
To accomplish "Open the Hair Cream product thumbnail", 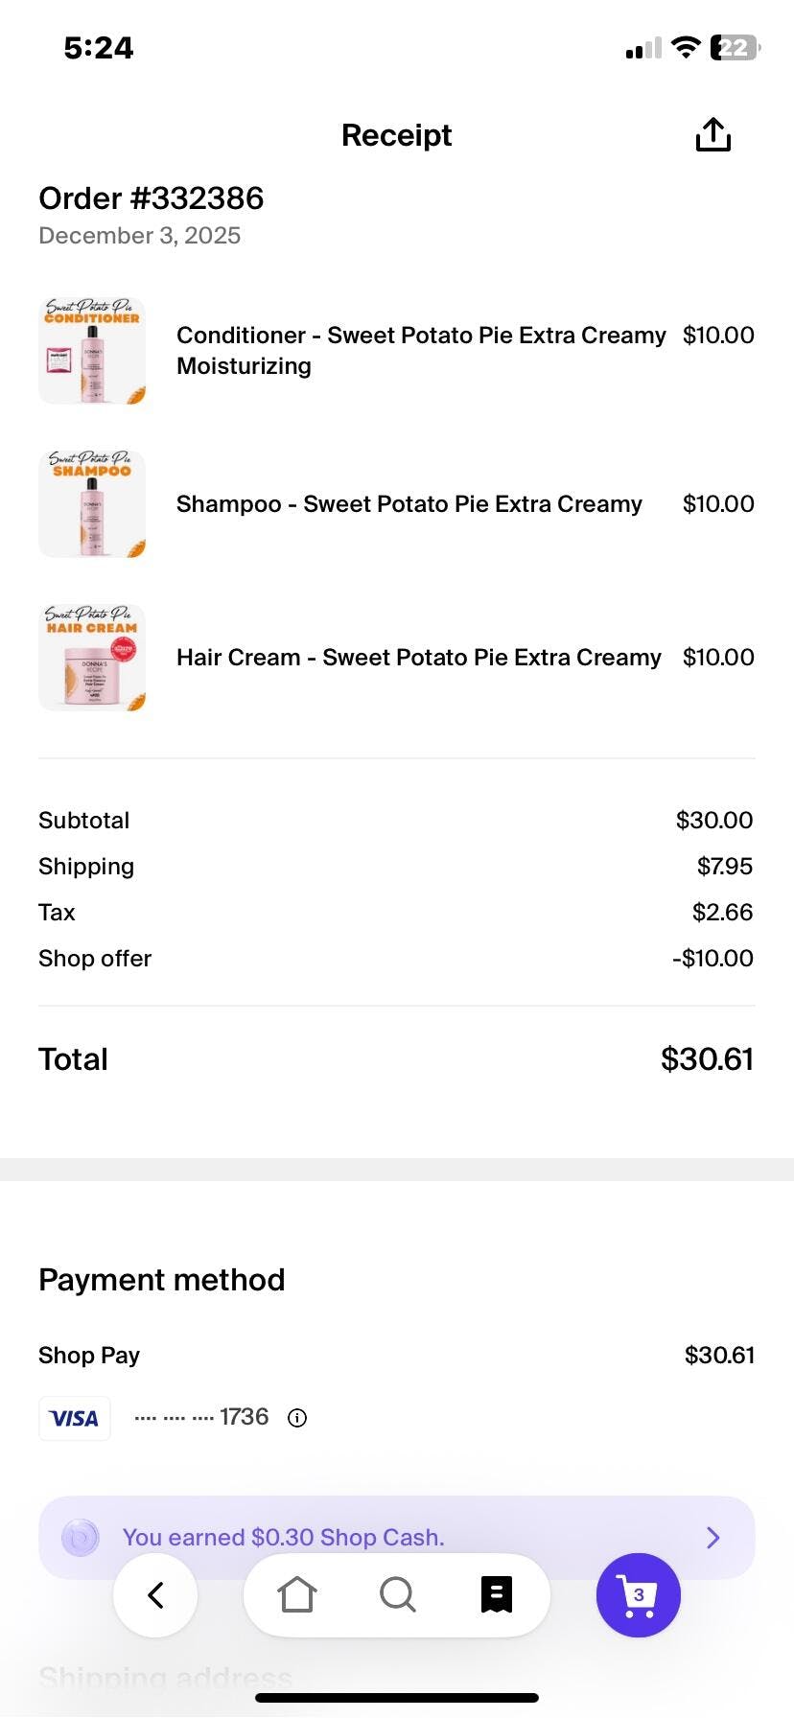I will point(92,658).
